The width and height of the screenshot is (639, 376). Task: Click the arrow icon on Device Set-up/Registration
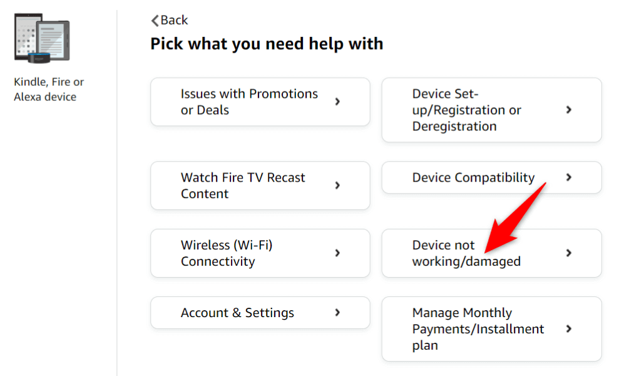pyautogui.click(x=569, y=110)
